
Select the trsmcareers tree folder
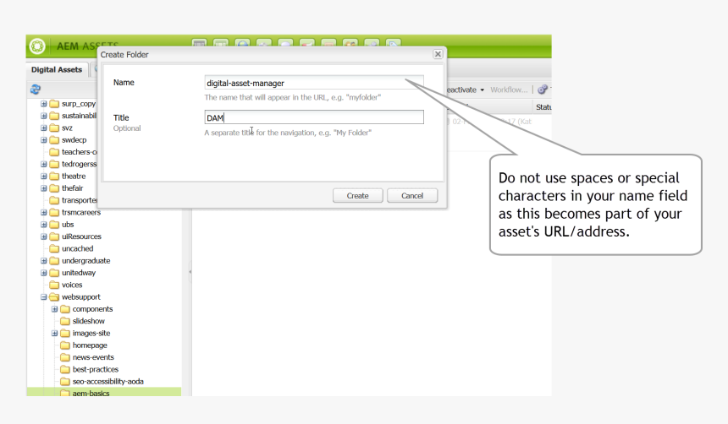click(x=81, y=212)
